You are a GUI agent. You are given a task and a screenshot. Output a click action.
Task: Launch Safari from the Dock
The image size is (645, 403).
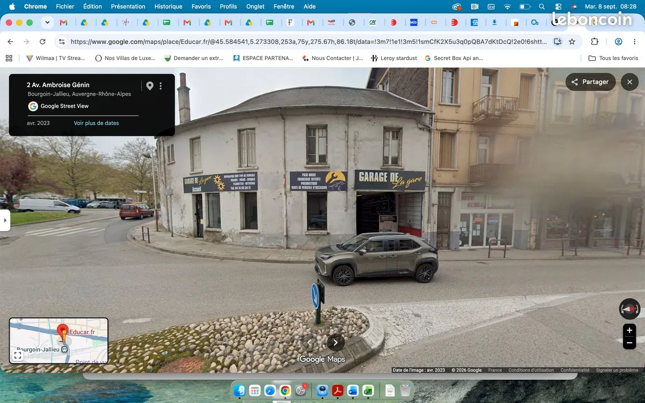tap(270, 391)
